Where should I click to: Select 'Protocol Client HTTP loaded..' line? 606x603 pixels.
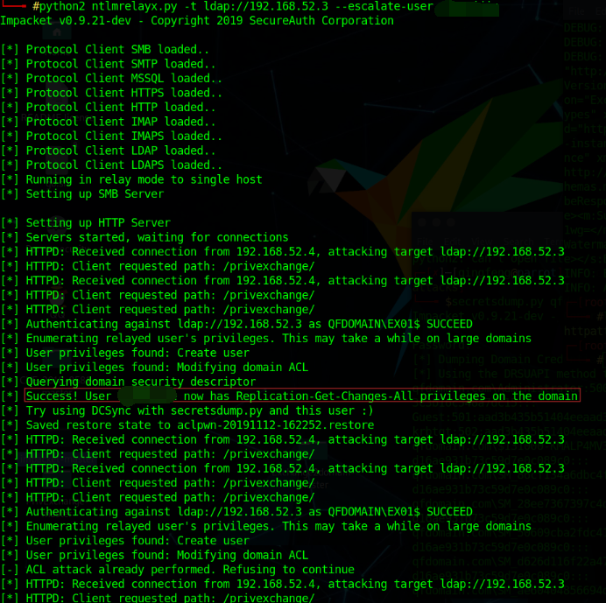click(109, 107)
